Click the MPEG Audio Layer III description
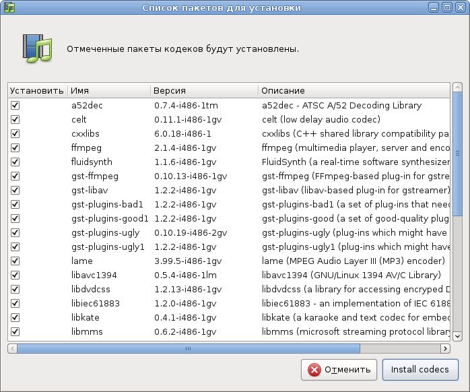Screen dimensions: 470x392 354,261
